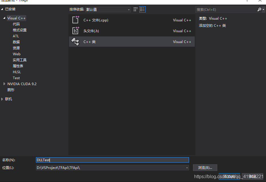266x182 pixels.
Task: Switch to small icons grid view
Action: [135, 9]
